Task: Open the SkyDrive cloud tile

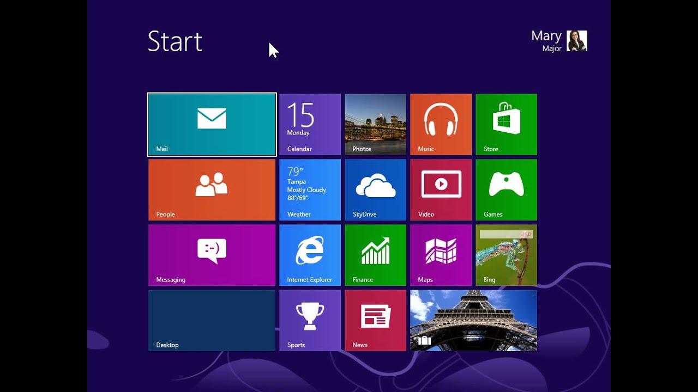Action: (x=375, y=189)
